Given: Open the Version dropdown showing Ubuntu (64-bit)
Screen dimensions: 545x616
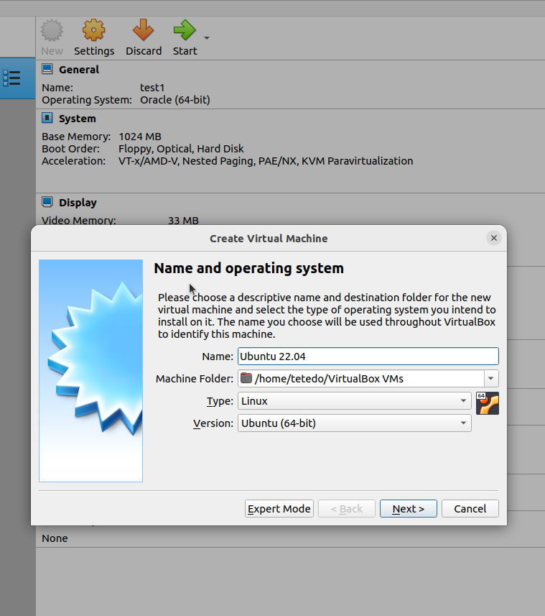Looking at the screenshot, I should click(354, 423).
